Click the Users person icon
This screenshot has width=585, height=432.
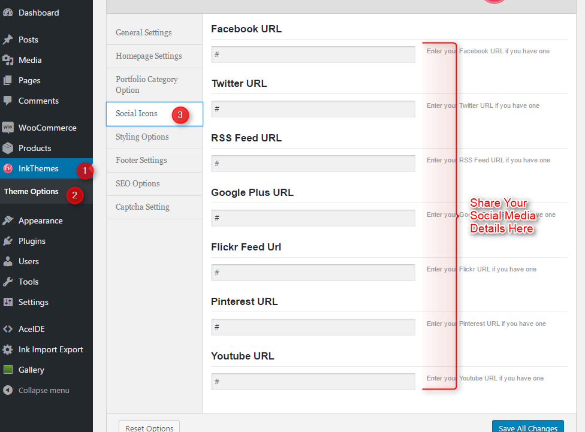pos(8,261)
